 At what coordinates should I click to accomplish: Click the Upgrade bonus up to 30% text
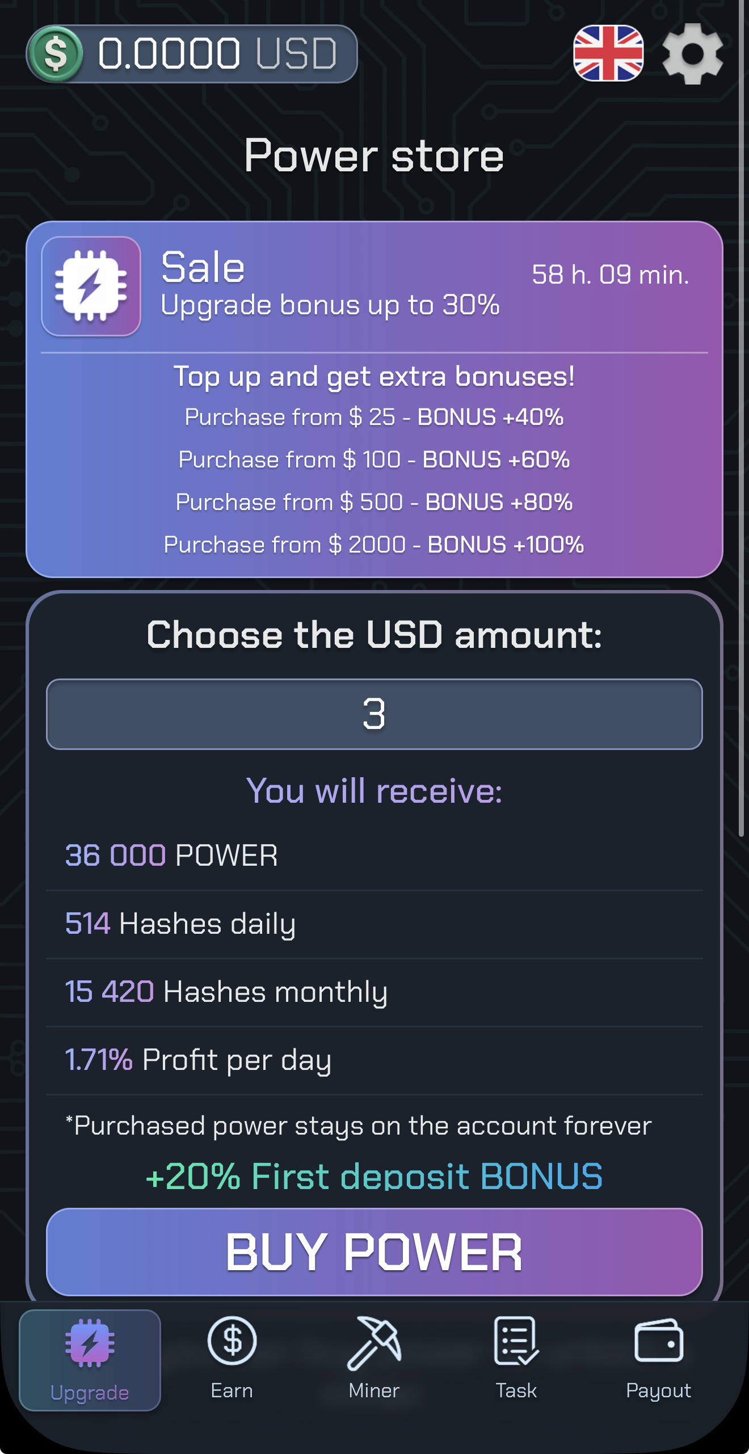(x=329, y=305)
